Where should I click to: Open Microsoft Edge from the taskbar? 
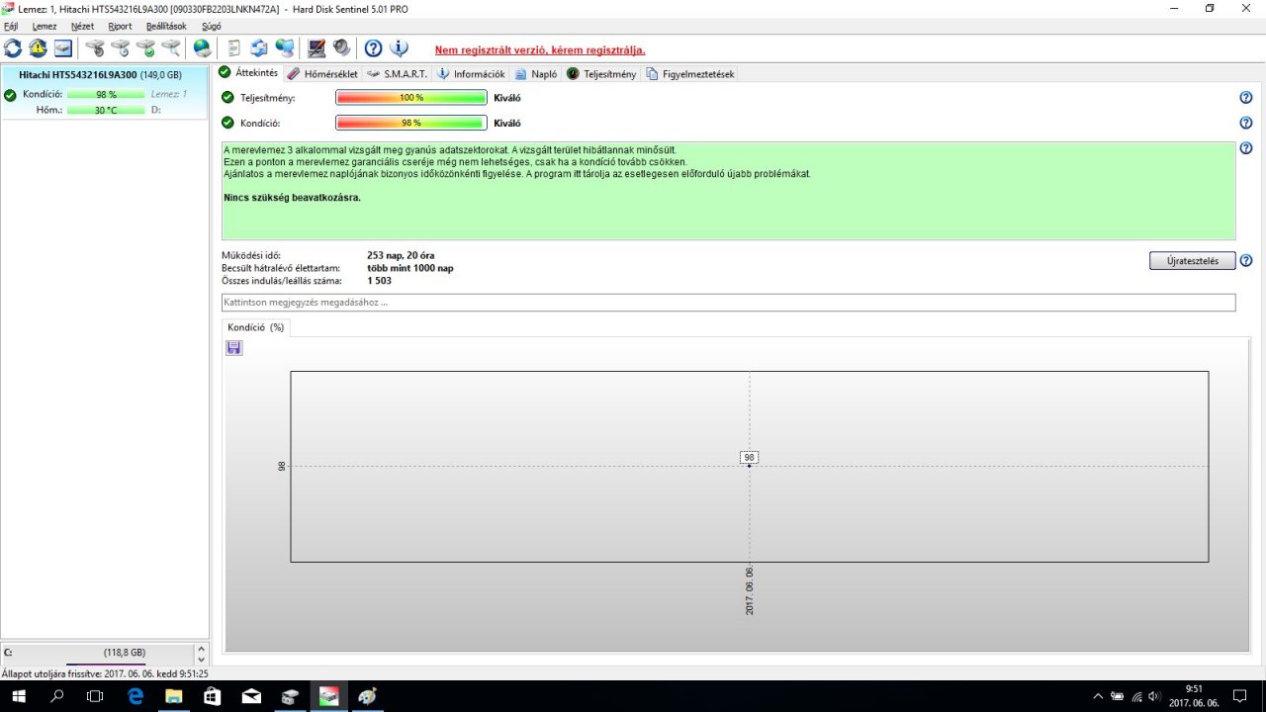[x=136, y=696]
